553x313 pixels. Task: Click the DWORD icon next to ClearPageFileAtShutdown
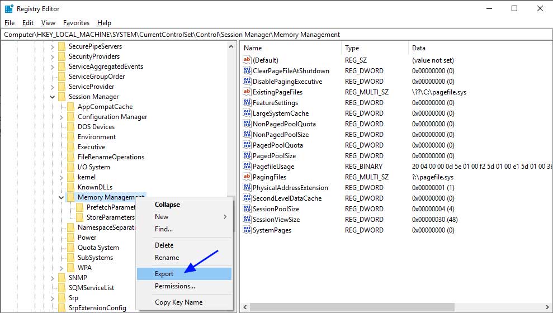pyautogui.click(x=247, y=71)
